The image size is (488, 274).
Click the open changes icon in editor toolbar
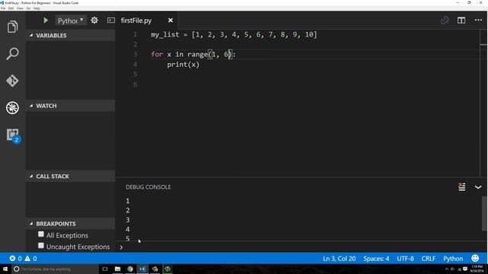click(445, 21)
